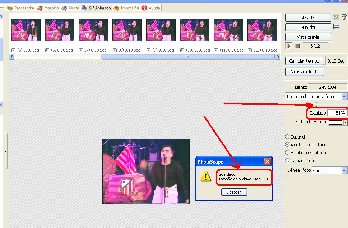Select frame (7) thumbnail

pyautogui.click(x=93, y=30)
